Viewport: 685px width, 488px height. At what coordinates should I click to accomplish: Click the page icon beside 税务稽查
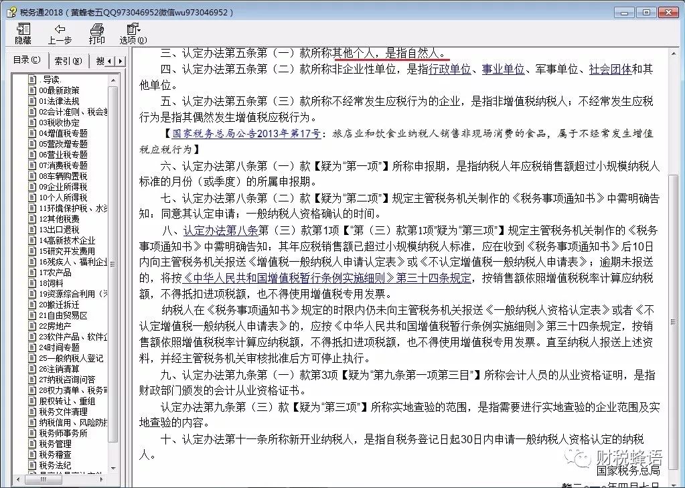[x=32, y=454]
